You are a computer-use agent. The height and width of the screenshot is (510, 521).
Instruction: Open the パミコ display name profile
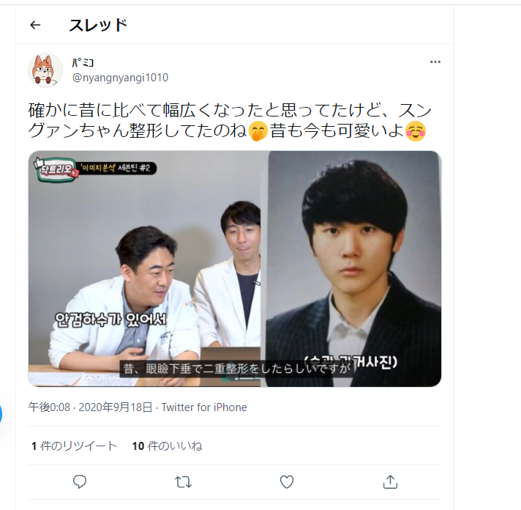coord(83,62)
